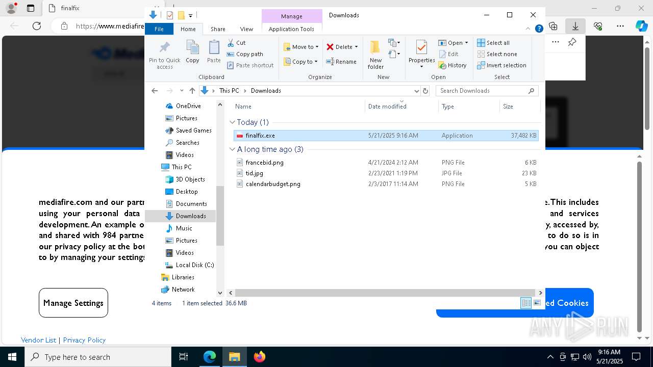Click the History ribbon button

453,65
